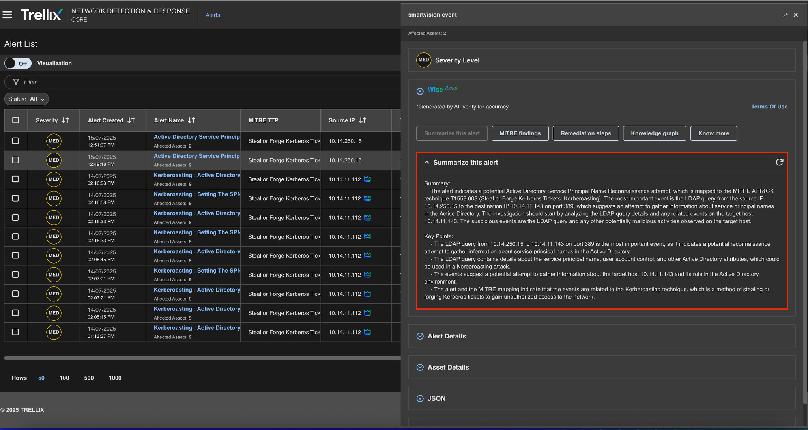Click the refresh summary icon
The height and width of the screenshot is (430, 808).
point(779,162)
